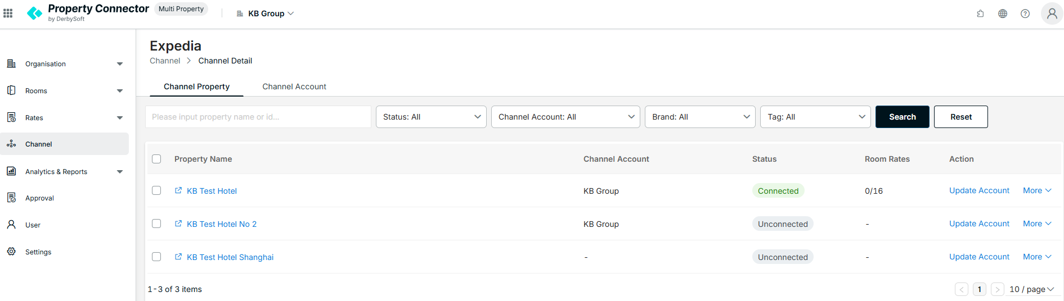Expand the Analytics & Reports menu arrow

[x=120, y=172]
